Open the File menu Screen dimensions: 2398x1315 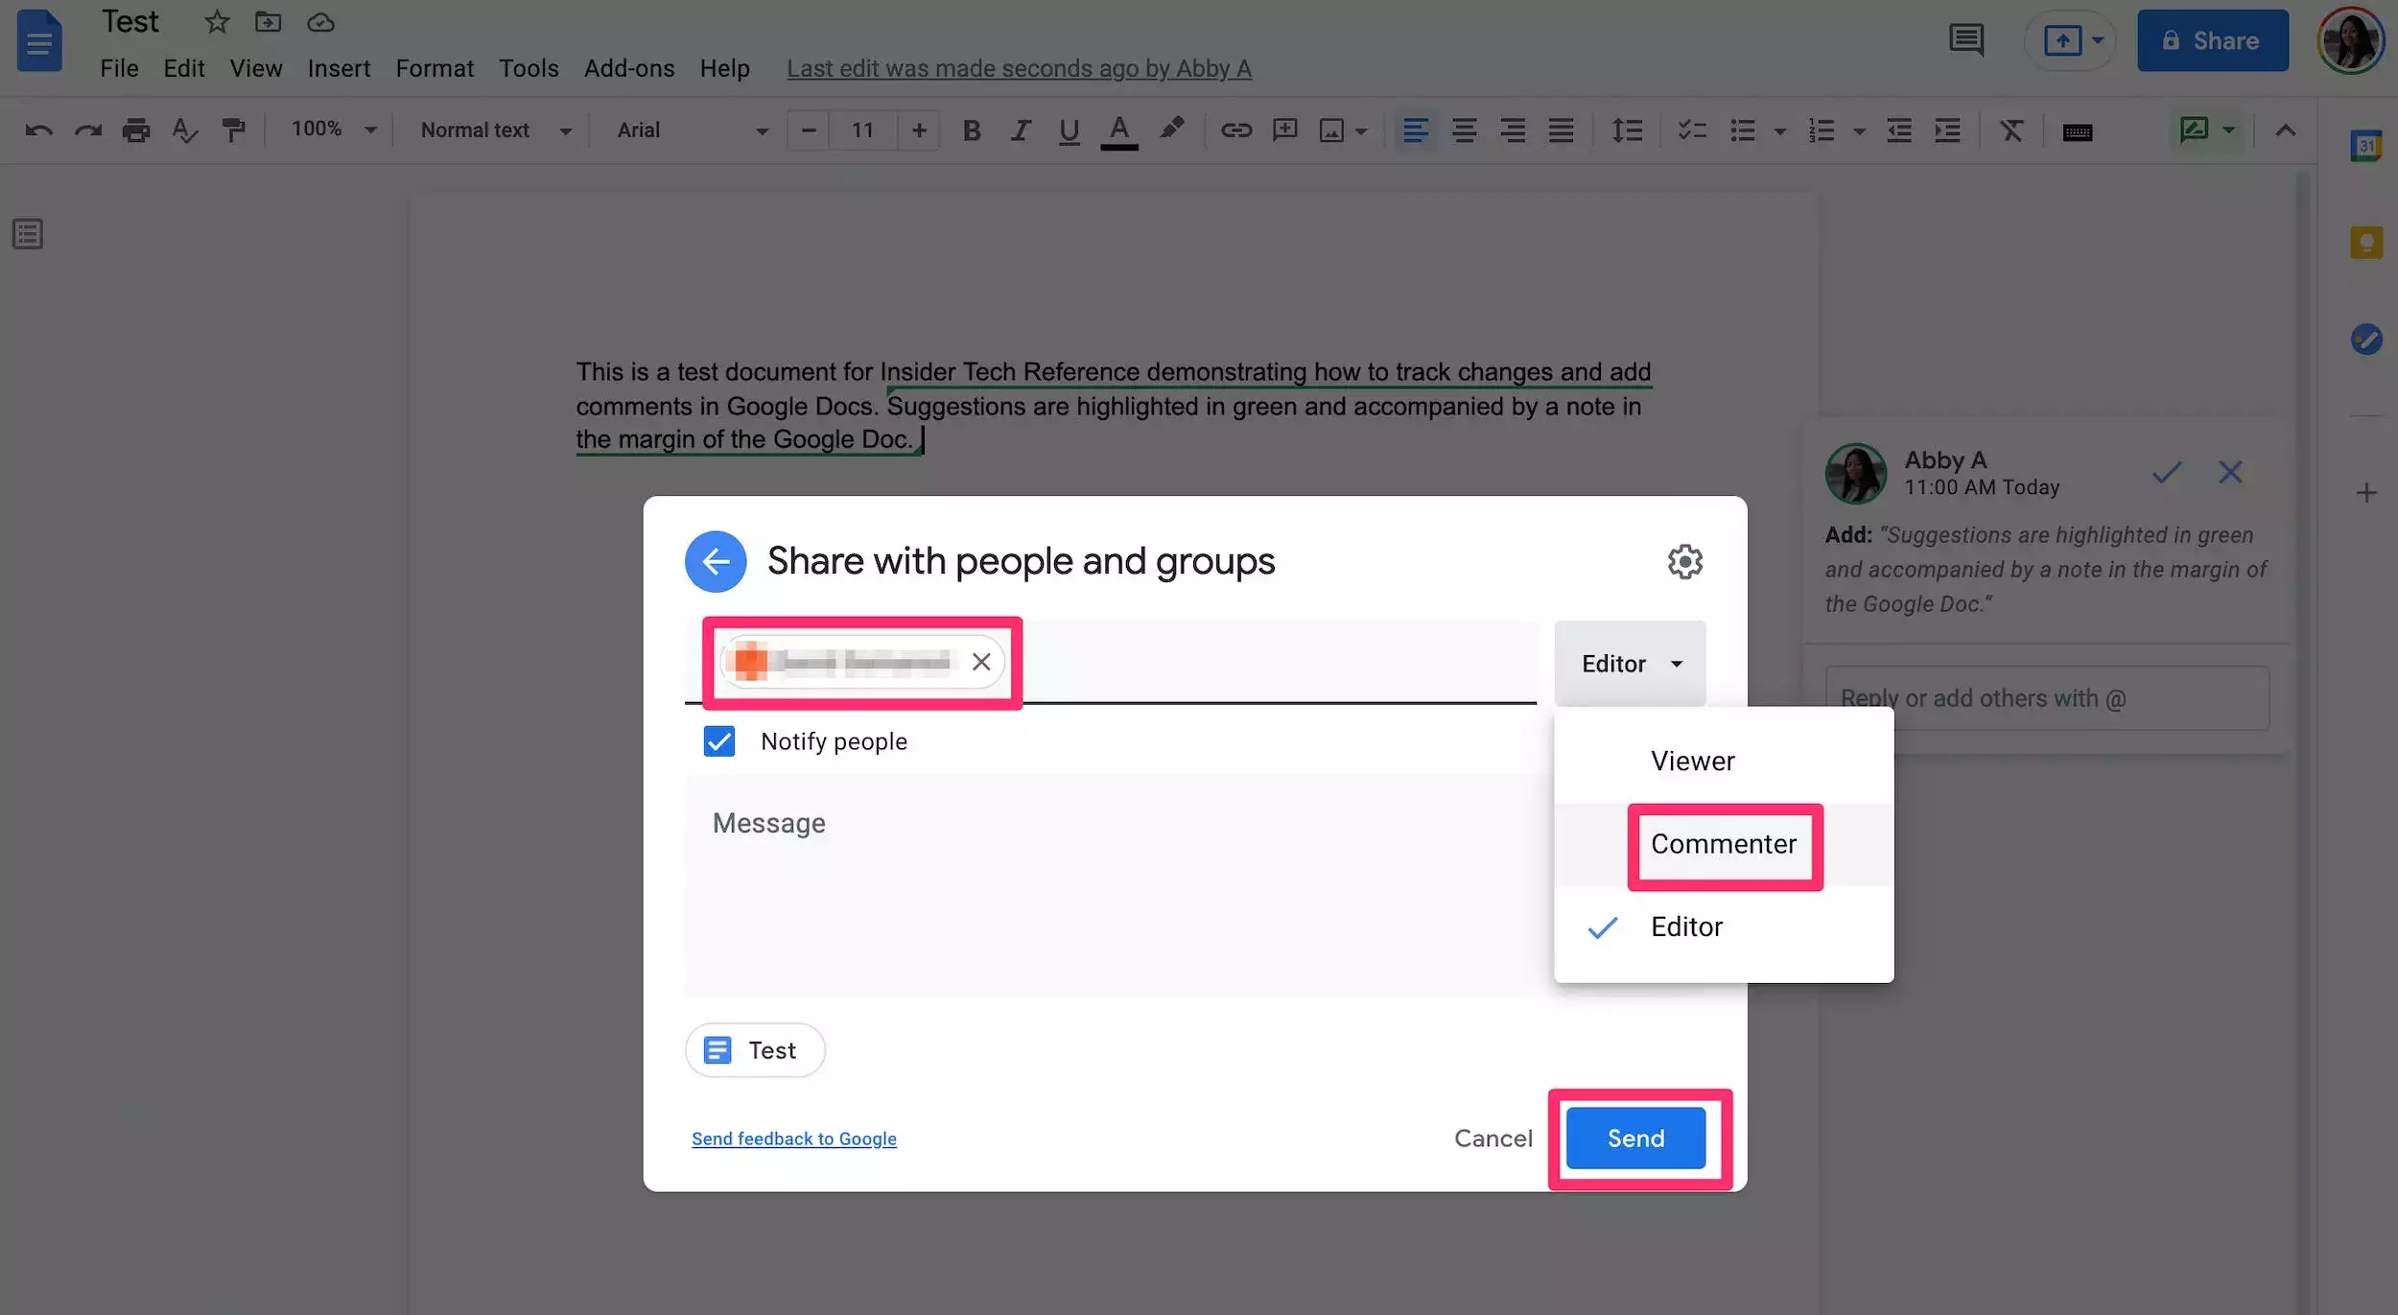click(x=119, y=69)
